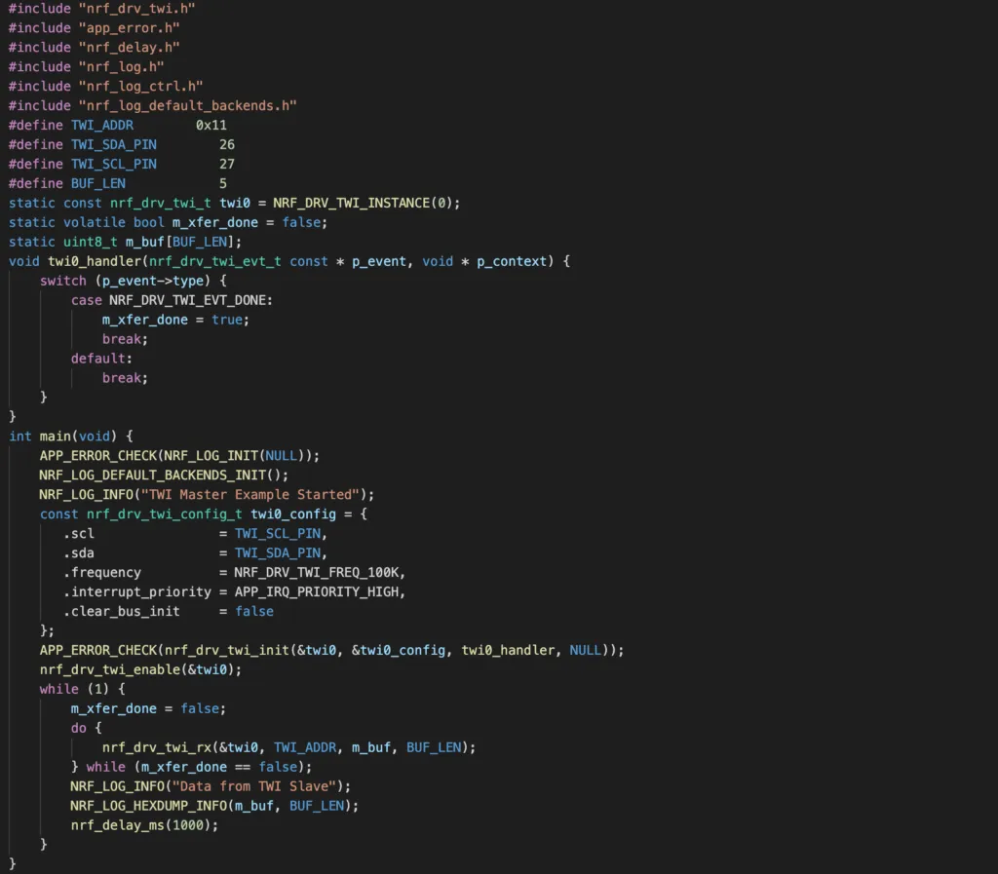Click the NRF_DRV_TWI_EVT_DONE case label
The height and width of the screenshot is (874, 998).
coord(191,300)
